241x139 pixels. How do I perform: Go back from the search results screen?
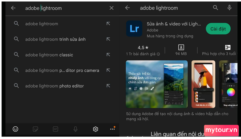click(127, 8)
